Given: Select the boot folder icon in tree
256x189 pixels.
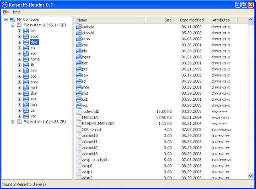Looking at the screenshot, I should click(26, 36).
